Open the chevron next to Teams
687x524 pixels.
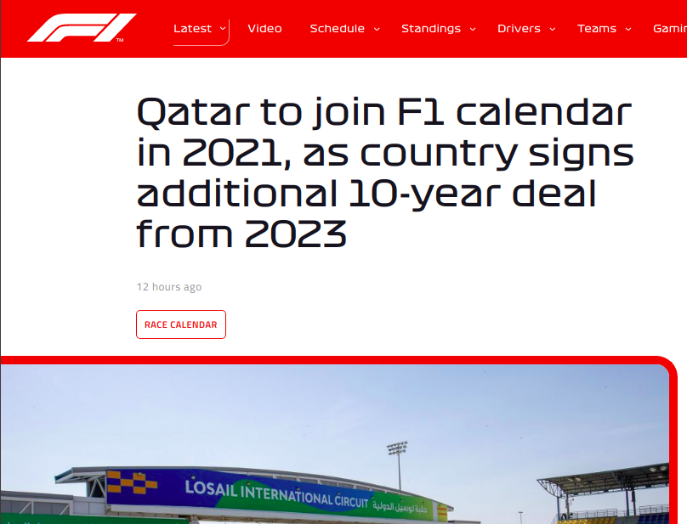[628, 29]
